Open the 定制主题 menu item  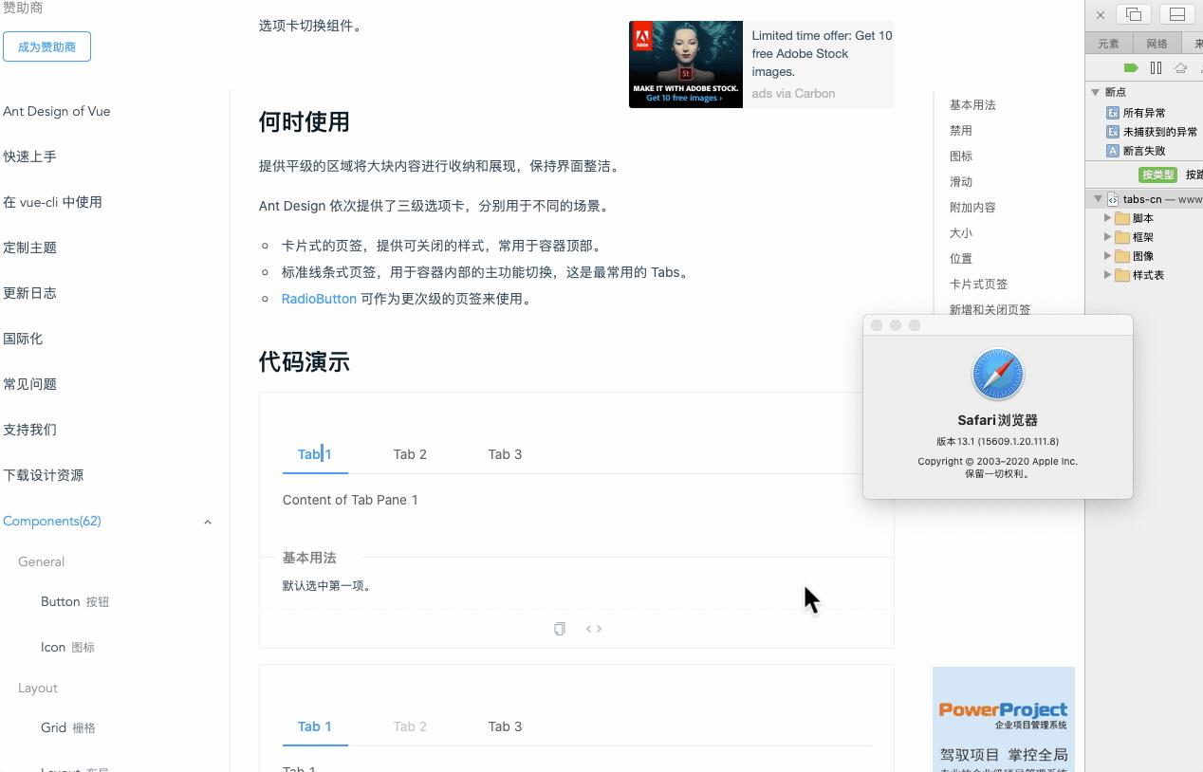[x=29, y=248]
